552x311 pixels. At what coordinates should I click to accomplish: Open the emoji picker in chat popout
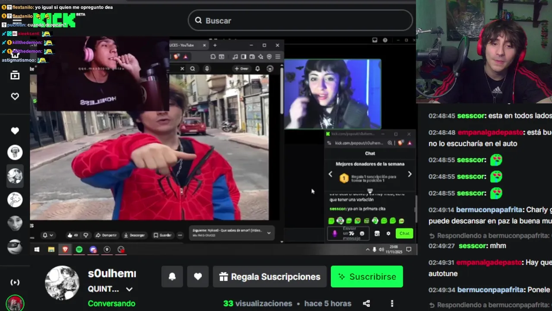point(362,233)
